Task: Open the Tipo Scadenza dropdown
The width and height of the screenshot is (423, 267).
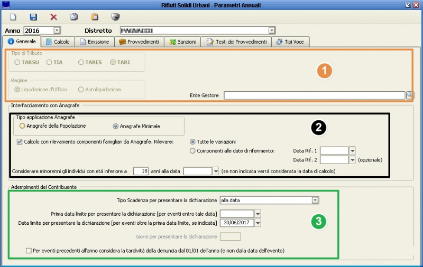Action: click(315, 201)
